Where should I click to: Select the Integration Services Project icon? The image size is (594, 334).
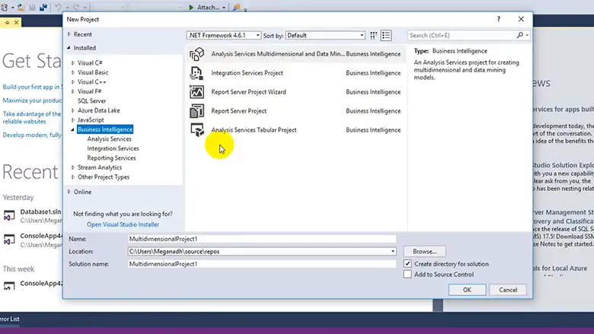pyautogui.click(x=196, y=73)
